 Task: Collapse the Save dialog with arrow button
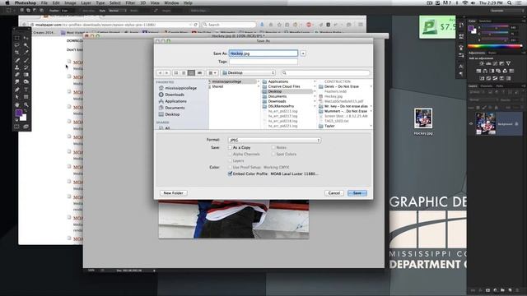pyautogui.click(x=303, y=53)
